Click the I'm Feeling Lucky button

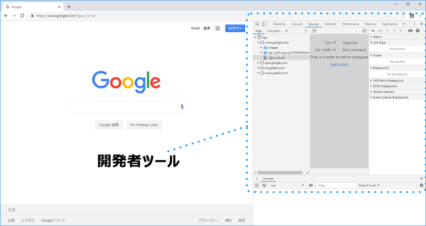click(144, 125)
